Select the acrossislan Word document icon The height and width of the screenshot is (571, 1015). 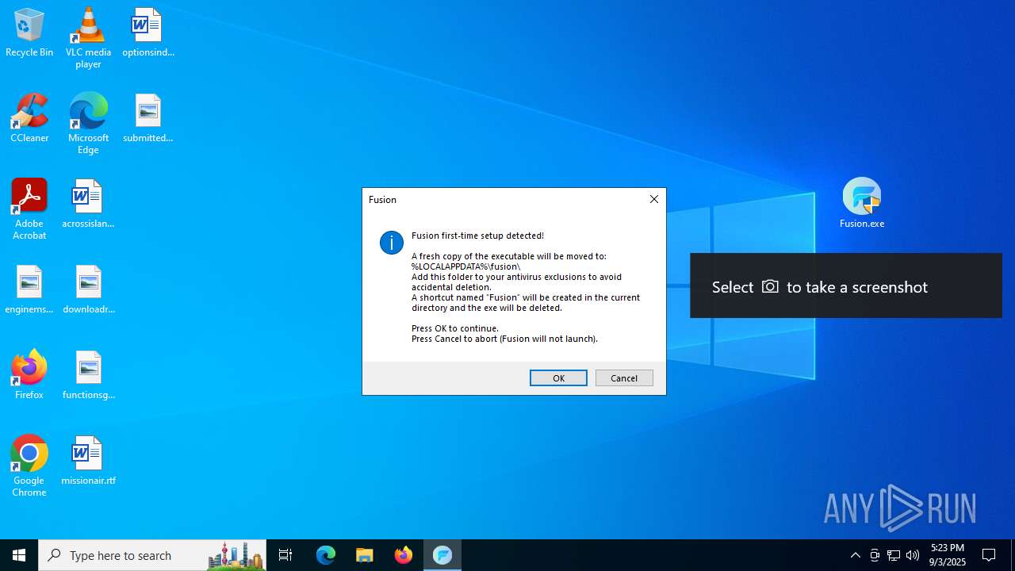pos(88,204)
